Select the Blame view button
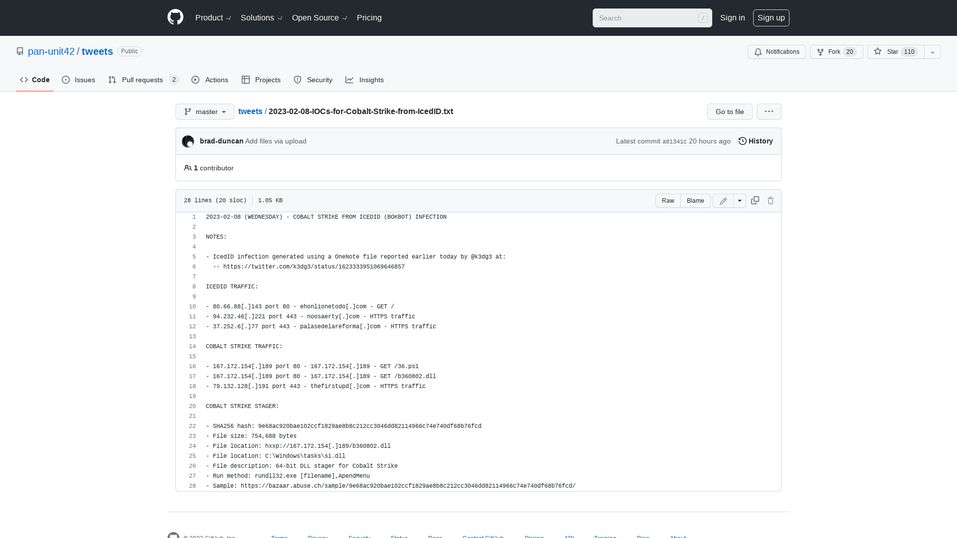This screenshot has height=538, width=957. click(695, 200)
